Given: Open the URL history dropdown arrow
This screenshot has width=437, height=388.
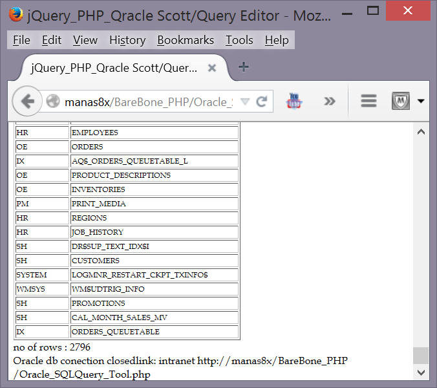Looking at the screenshot, I should click(245, 102).
